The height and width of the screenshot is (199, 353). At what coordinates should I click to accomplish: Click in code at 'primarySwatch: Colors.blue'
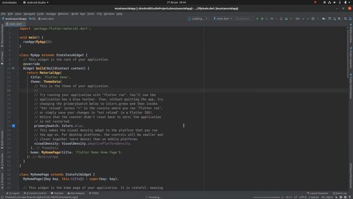[x=59, y=125]
